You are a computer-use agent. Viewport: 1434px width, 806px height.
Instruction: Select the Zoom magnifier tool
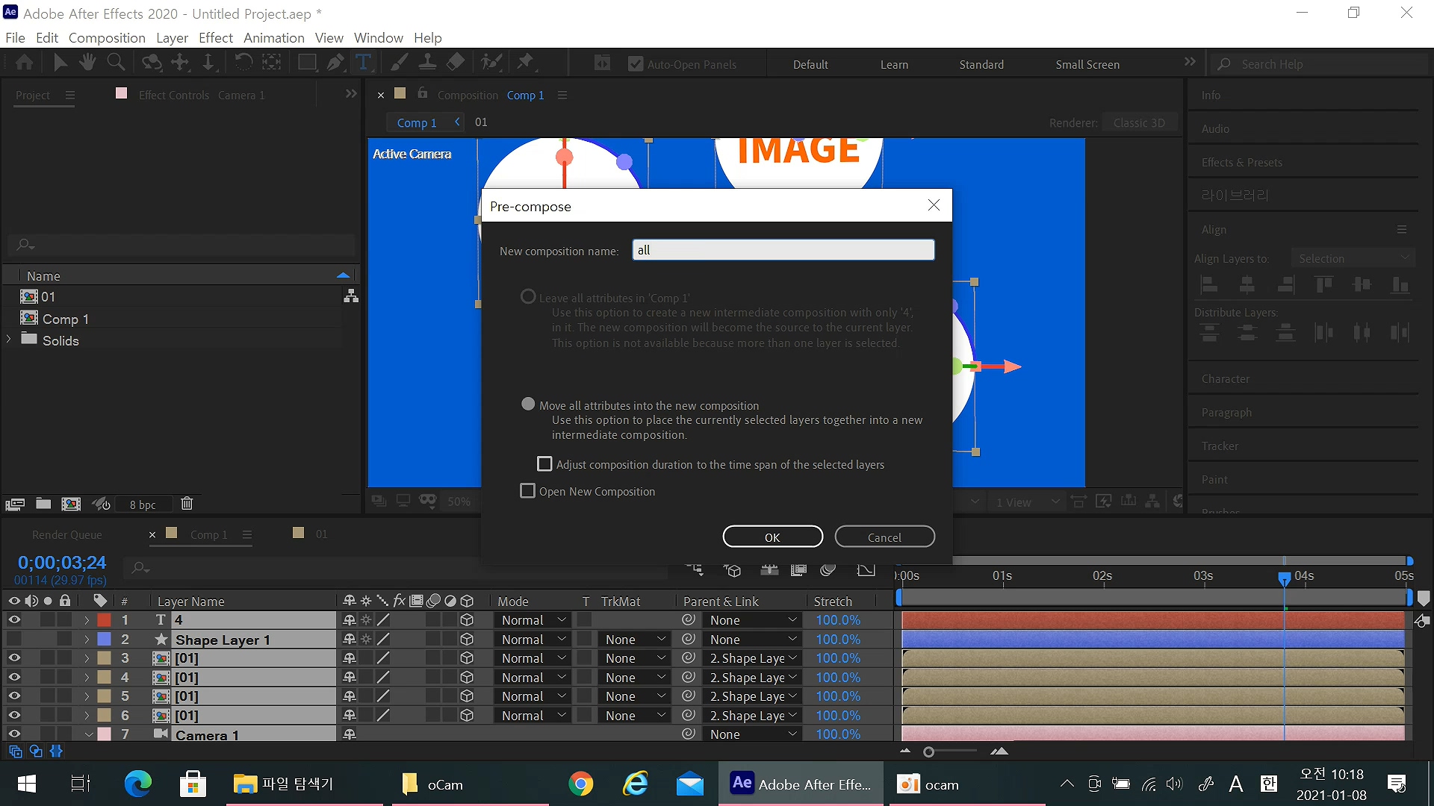[116, 63]
